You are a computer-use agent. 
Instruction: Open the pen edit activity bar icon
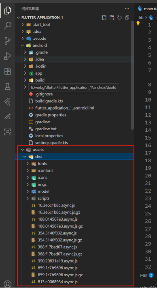(x=8, y=117)
